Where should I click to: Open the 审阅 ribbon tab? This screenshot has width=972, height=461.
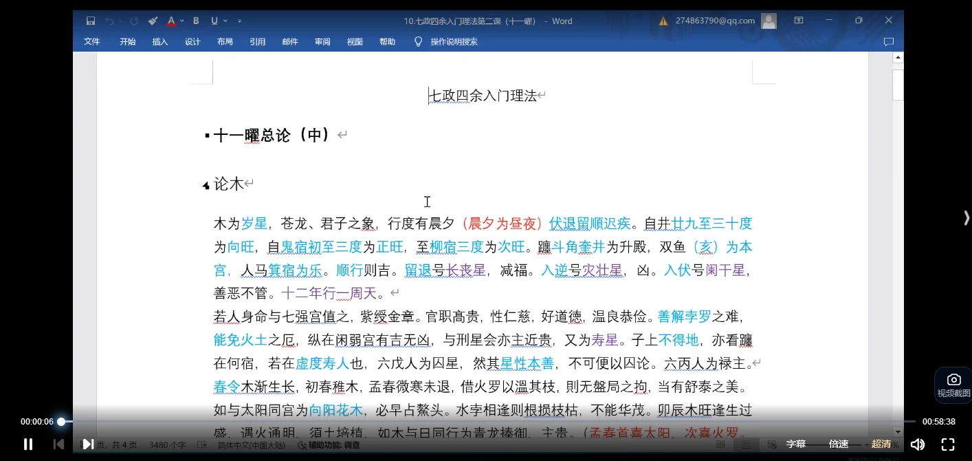pos(322,41)
